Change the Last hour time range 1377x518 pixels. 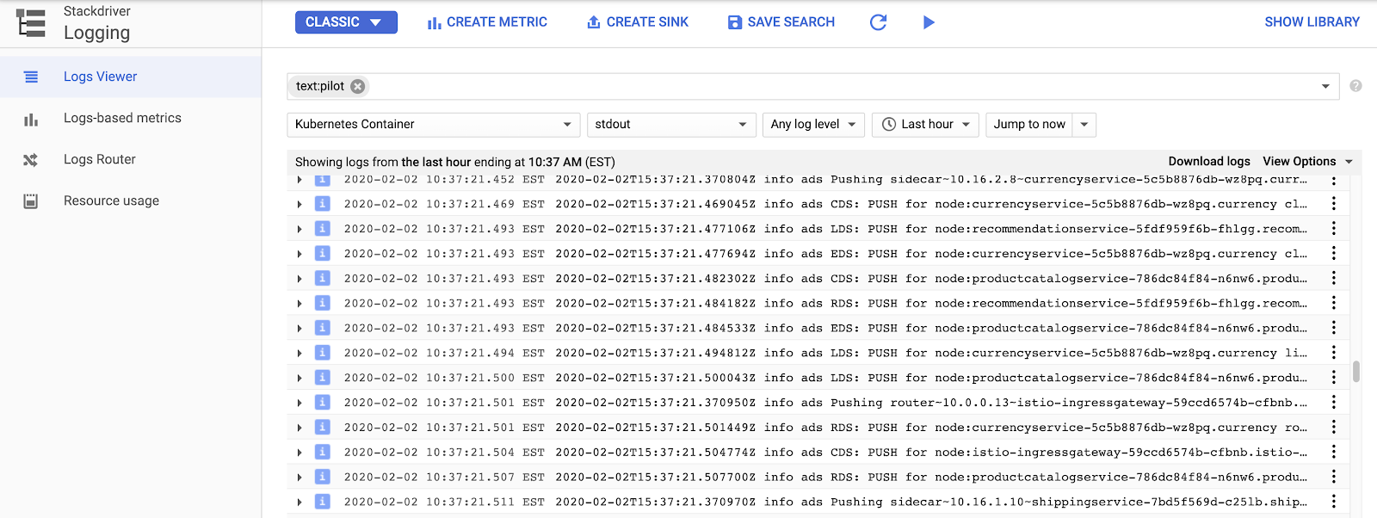pos(925,125)
